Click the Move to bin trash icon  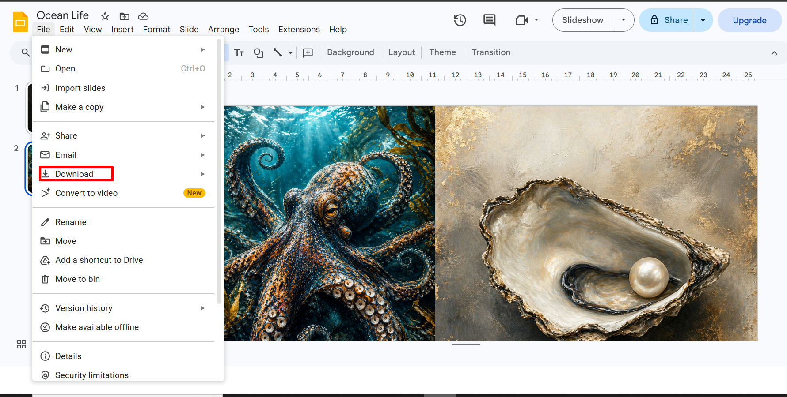(45, 279)
